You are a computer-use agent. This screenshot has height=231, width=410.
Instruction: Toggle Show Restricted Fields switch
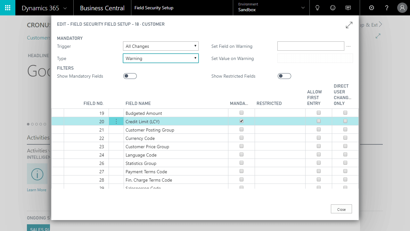click(x=284, y=76)
